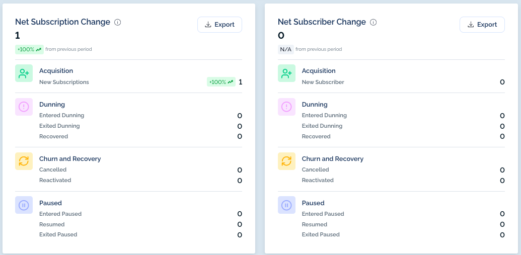Click Entered Dunning row in Subscriber Change card
Screen dimensions: 521x255
point(403,116)
